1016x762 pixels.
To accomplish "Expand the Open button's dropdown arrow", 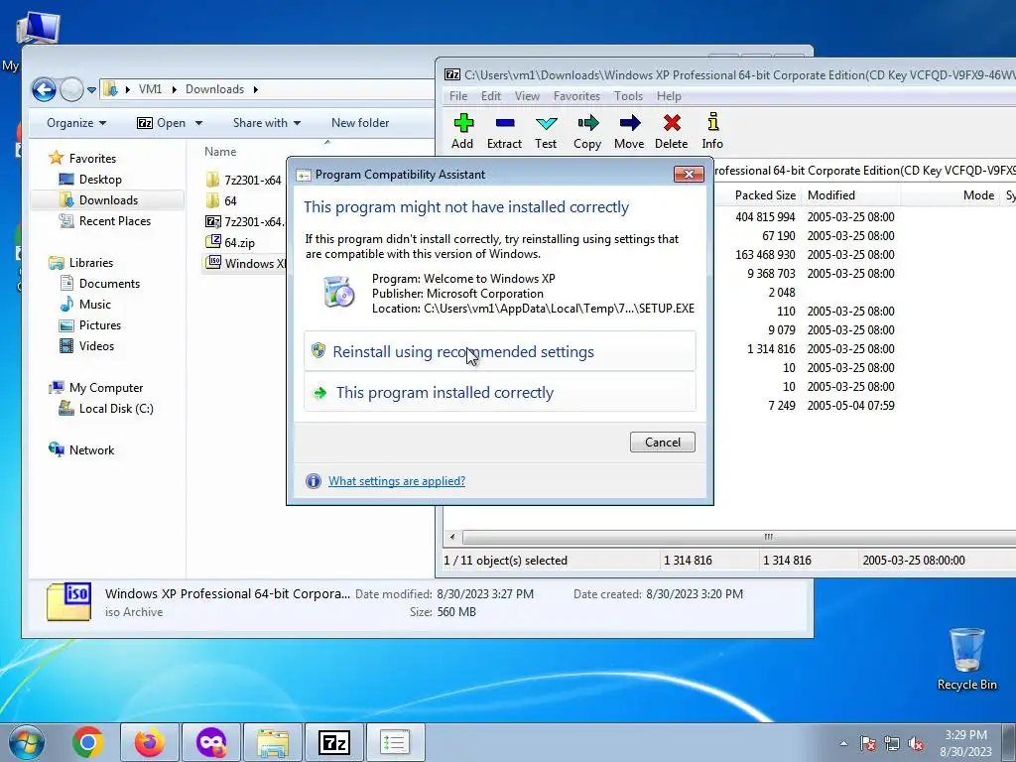I will pos(198,123).
